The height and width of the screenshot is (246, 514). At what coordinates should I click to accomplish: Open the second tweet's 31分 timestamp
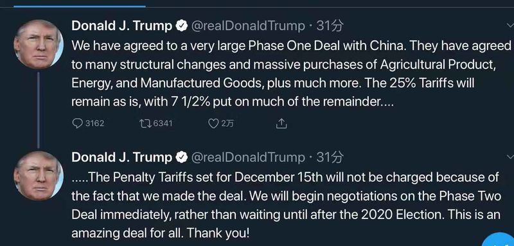(x=330, y=158)
